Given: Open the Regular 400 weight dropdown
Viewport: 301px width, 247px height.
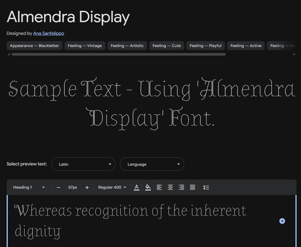Looking at the screenshot, I should [112, 187].
